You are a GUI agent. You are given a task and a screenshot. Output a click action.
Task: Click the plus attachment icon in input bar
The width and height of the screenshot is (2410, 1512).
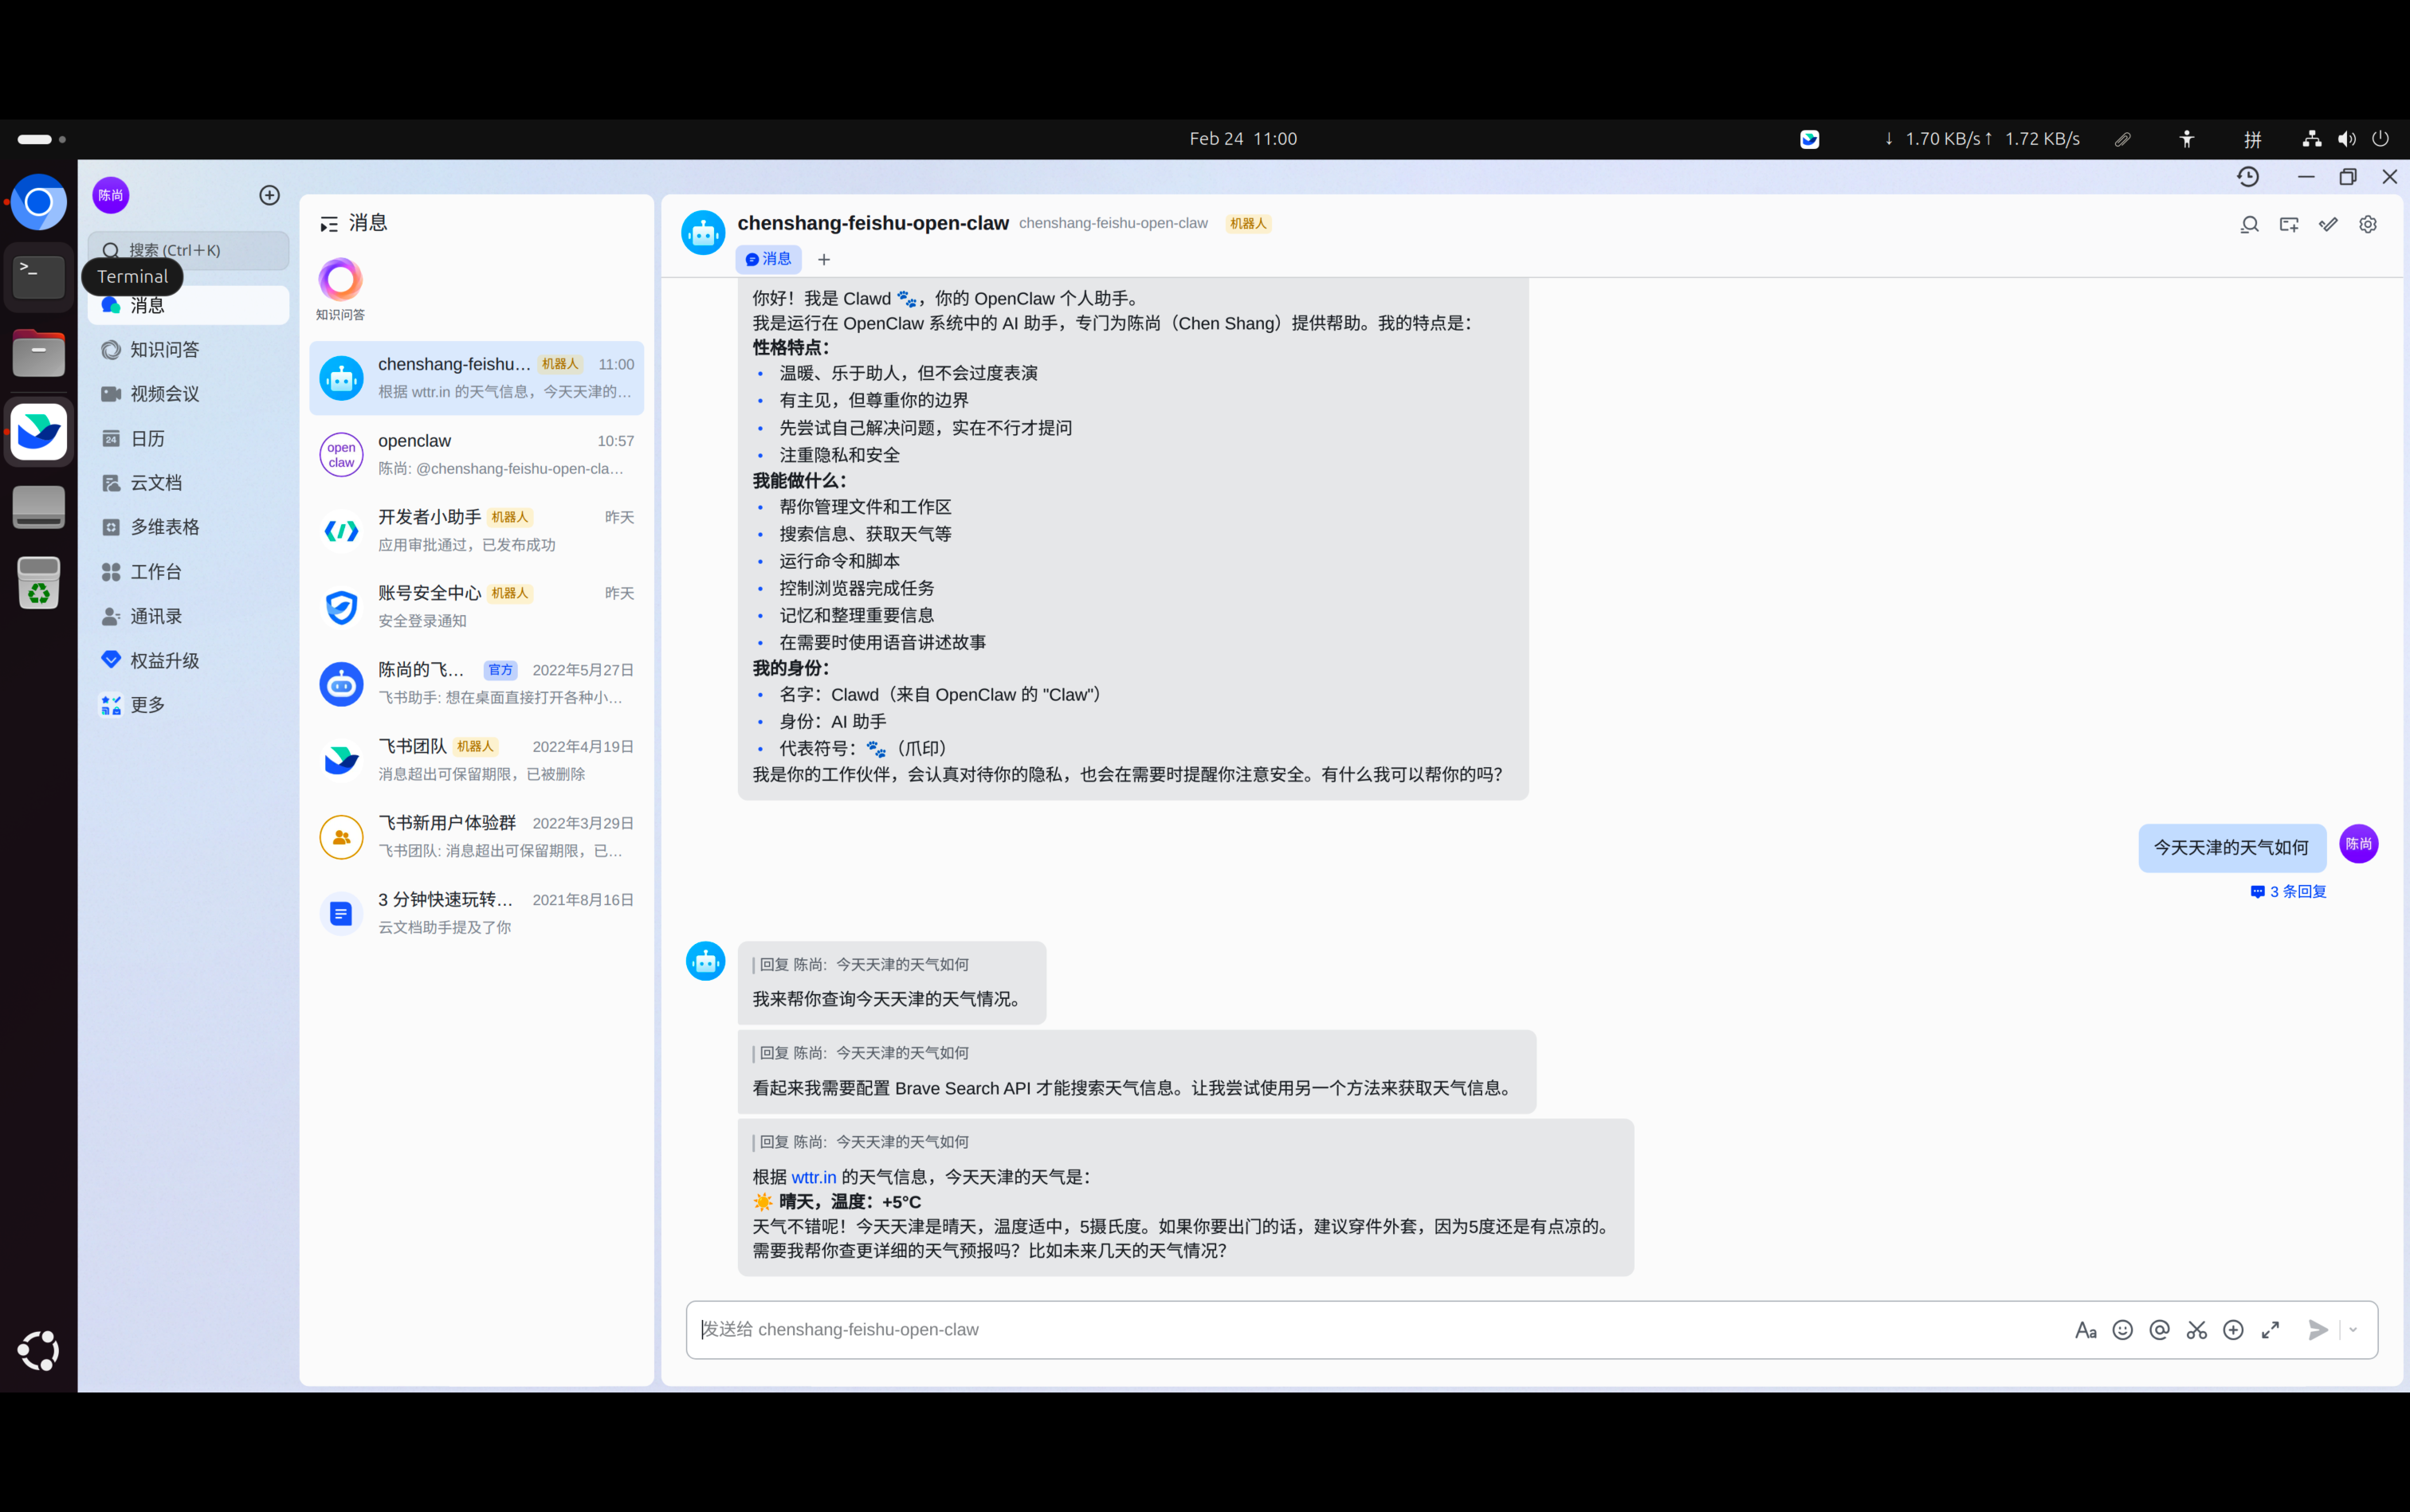(2233, 1329)
